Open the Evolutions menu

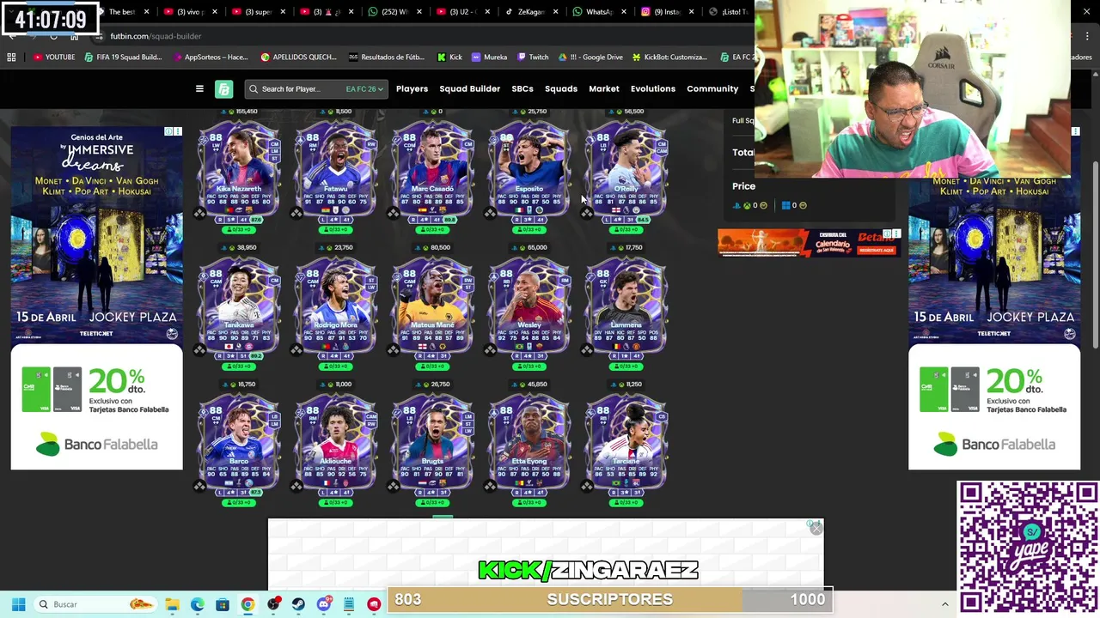click(653, 89)
